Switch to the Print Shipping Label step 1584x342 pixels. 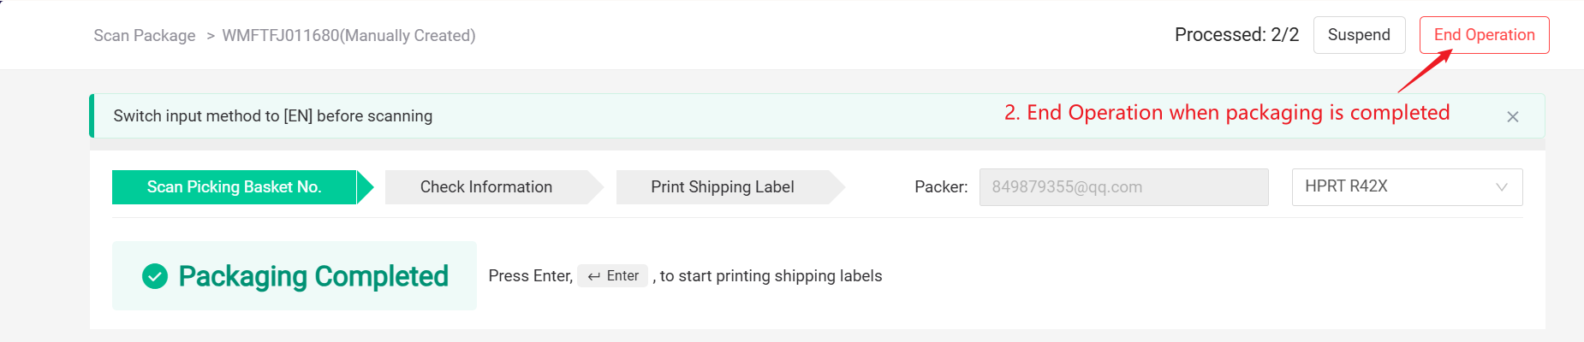tap(722, 187)
